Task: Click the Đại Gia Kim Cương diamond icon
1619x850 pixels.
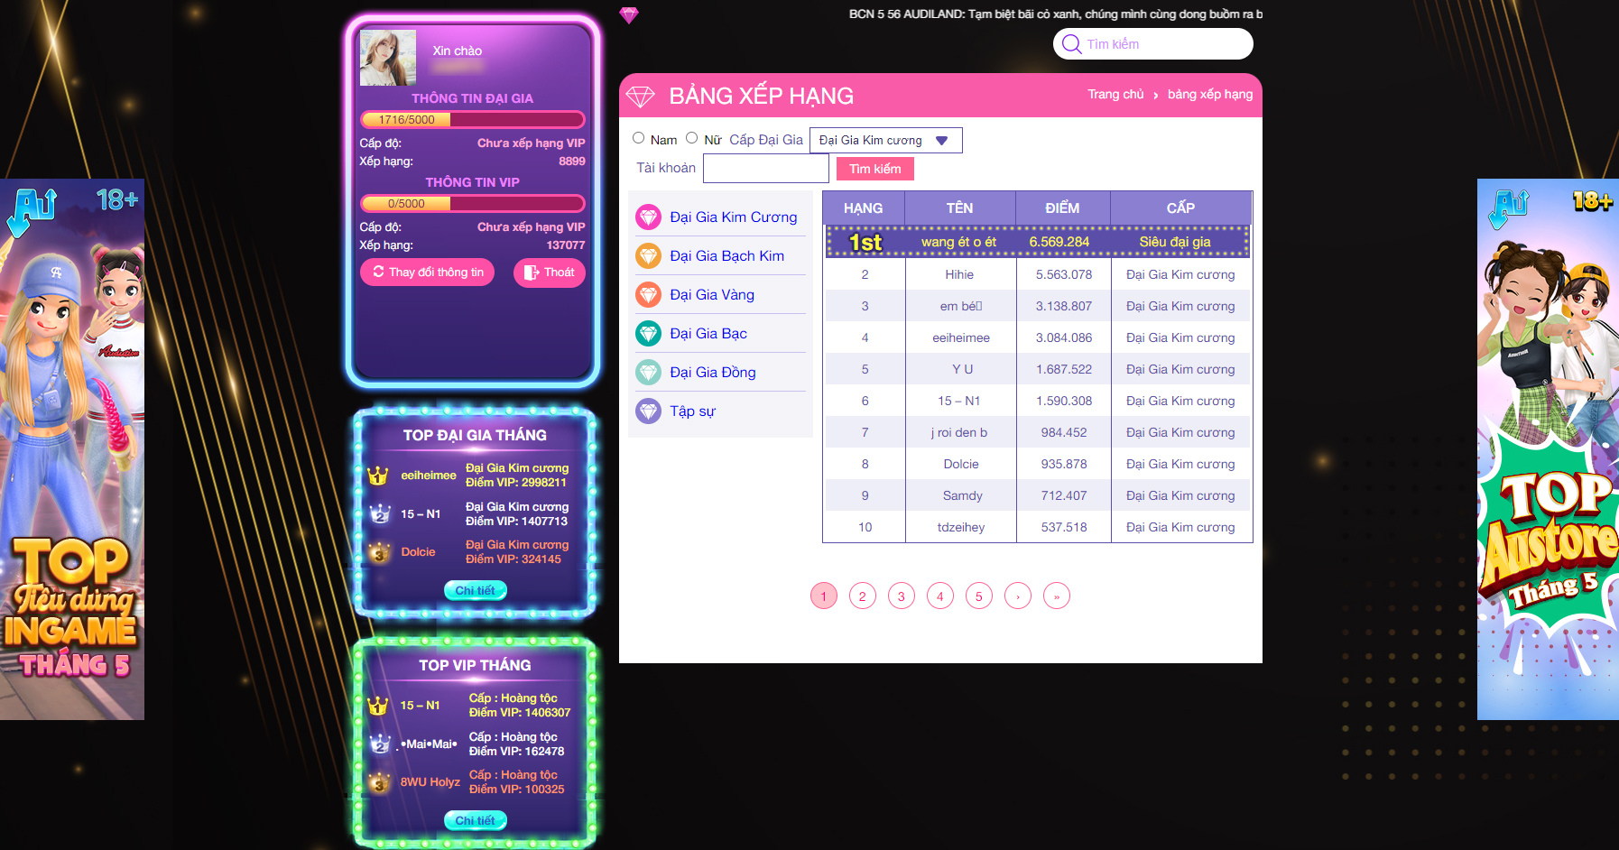Action: click(x=648, y=217)
